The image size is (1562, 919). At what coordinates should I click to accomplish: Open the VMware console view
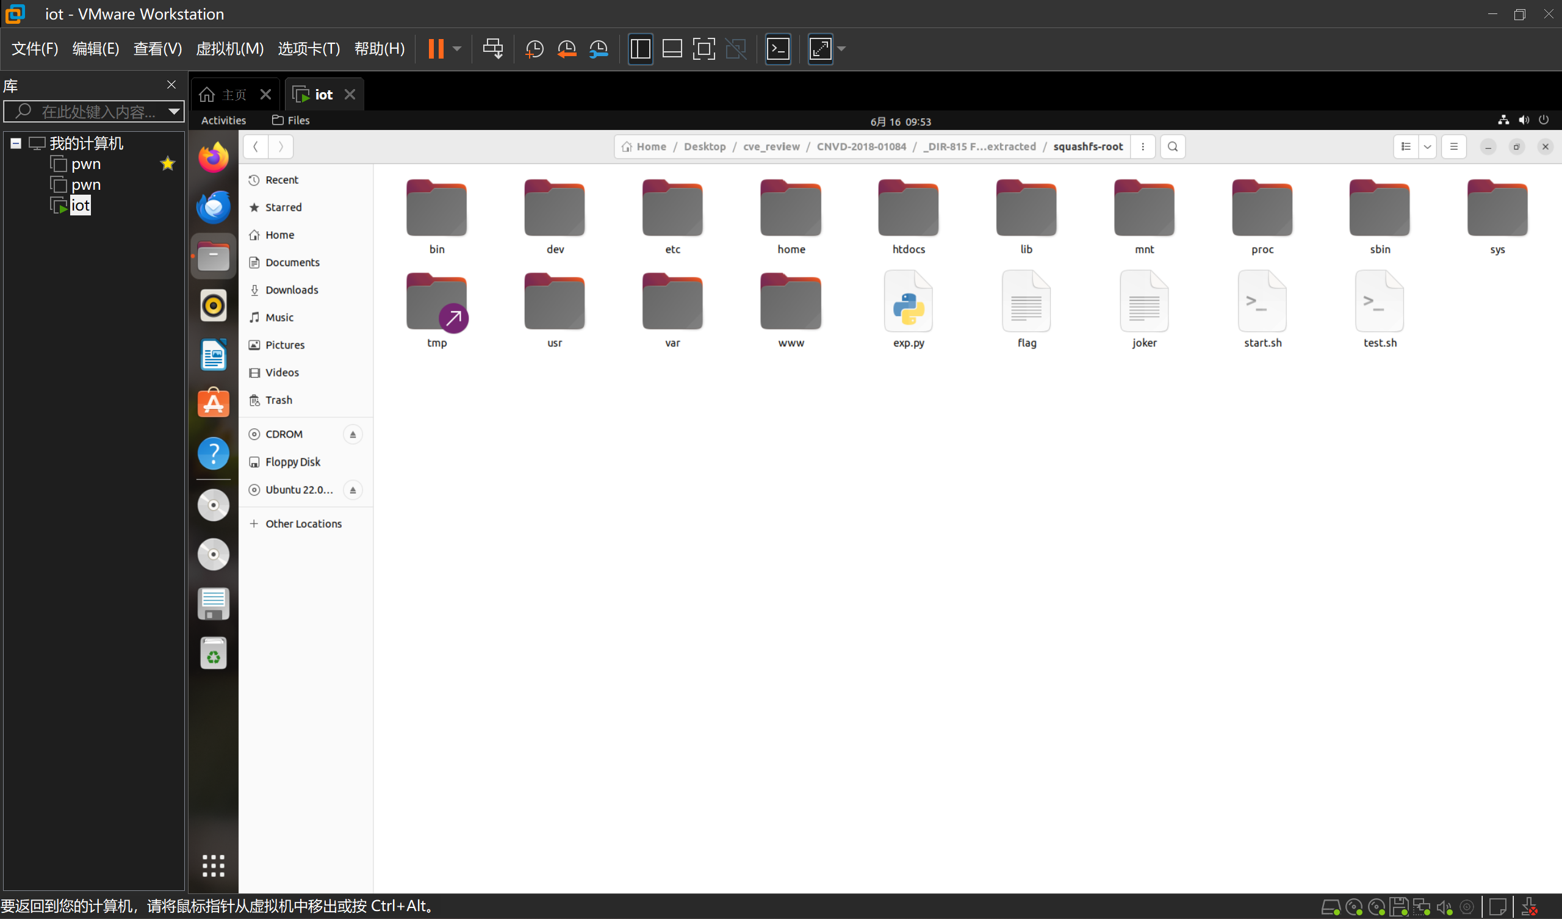click(778, 48)
